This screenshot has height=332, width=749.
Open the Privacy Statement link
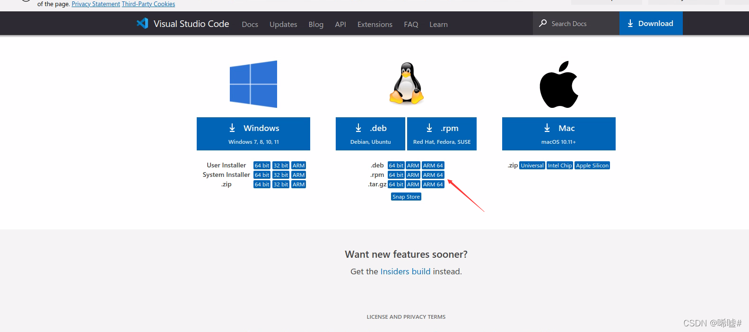point(96,4)
